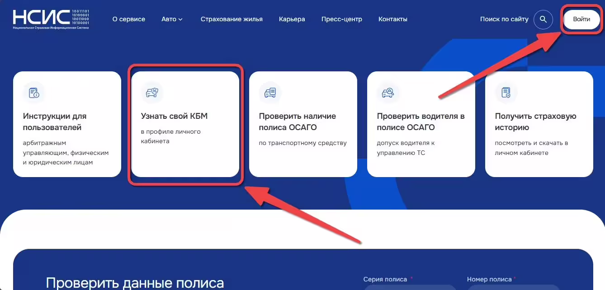
Task: Open the site search magnifier icon
Action: (543, 19)
